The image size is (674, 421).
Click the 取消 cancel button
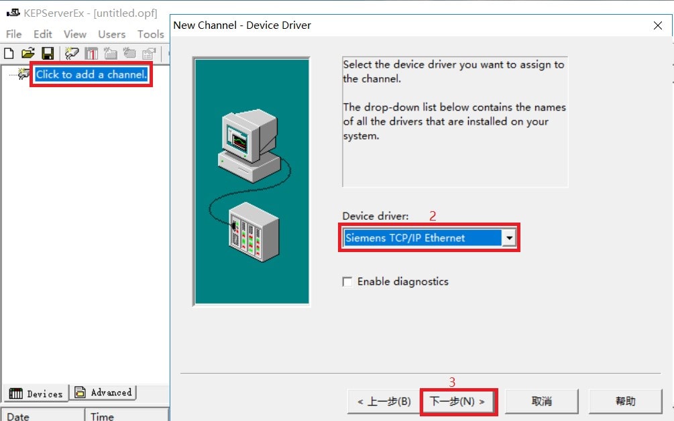click(x=541, y=402)
